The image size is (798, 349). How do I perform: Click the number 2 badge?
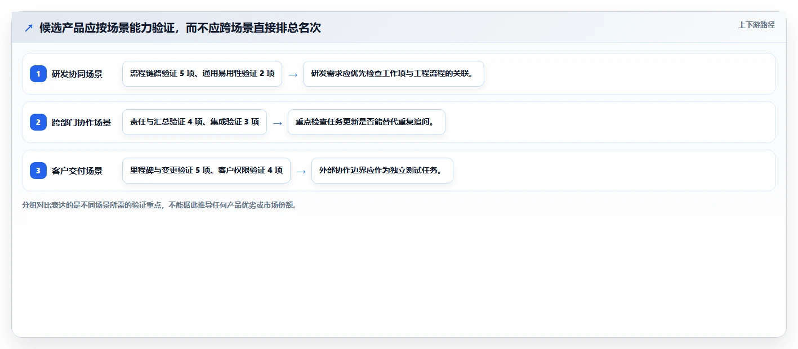(x=38, y=122)
